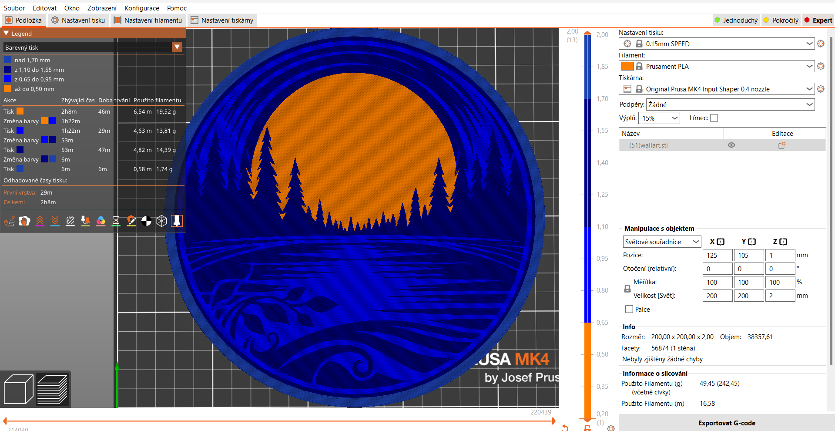Screen dimensions: 835x431
Task: Collapse the Legend panel
Action: click(x=6, y=33)
